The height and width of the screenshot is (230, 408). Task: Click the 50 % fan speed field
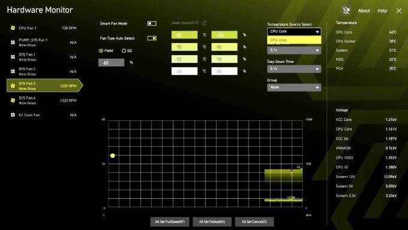pyautogui.click(x=224, y=71)
